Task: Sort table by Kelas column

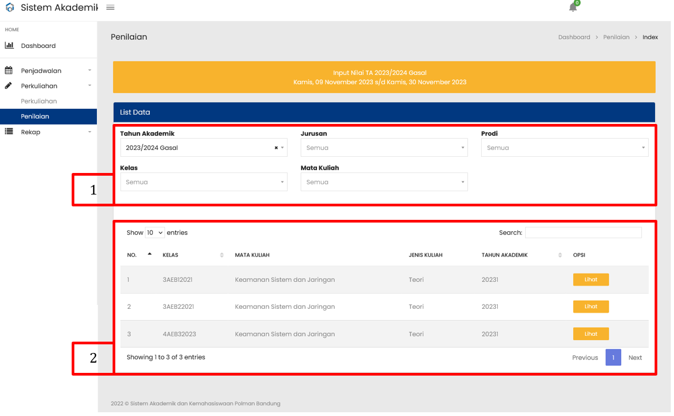Action: [x=222, y=255]
